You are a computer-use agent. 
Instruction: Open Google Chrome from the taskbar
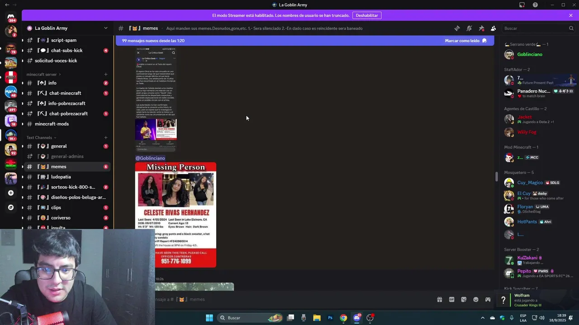pyautogui.click(x=343, y=318)
